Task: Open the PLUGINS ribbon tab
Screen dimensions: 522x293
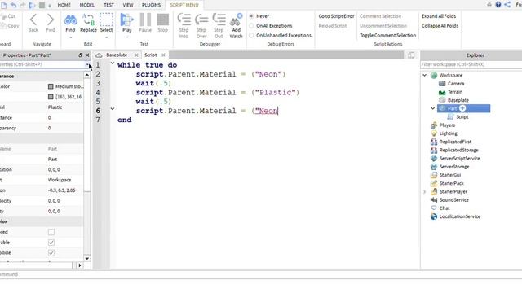Action: pos(151,5)
